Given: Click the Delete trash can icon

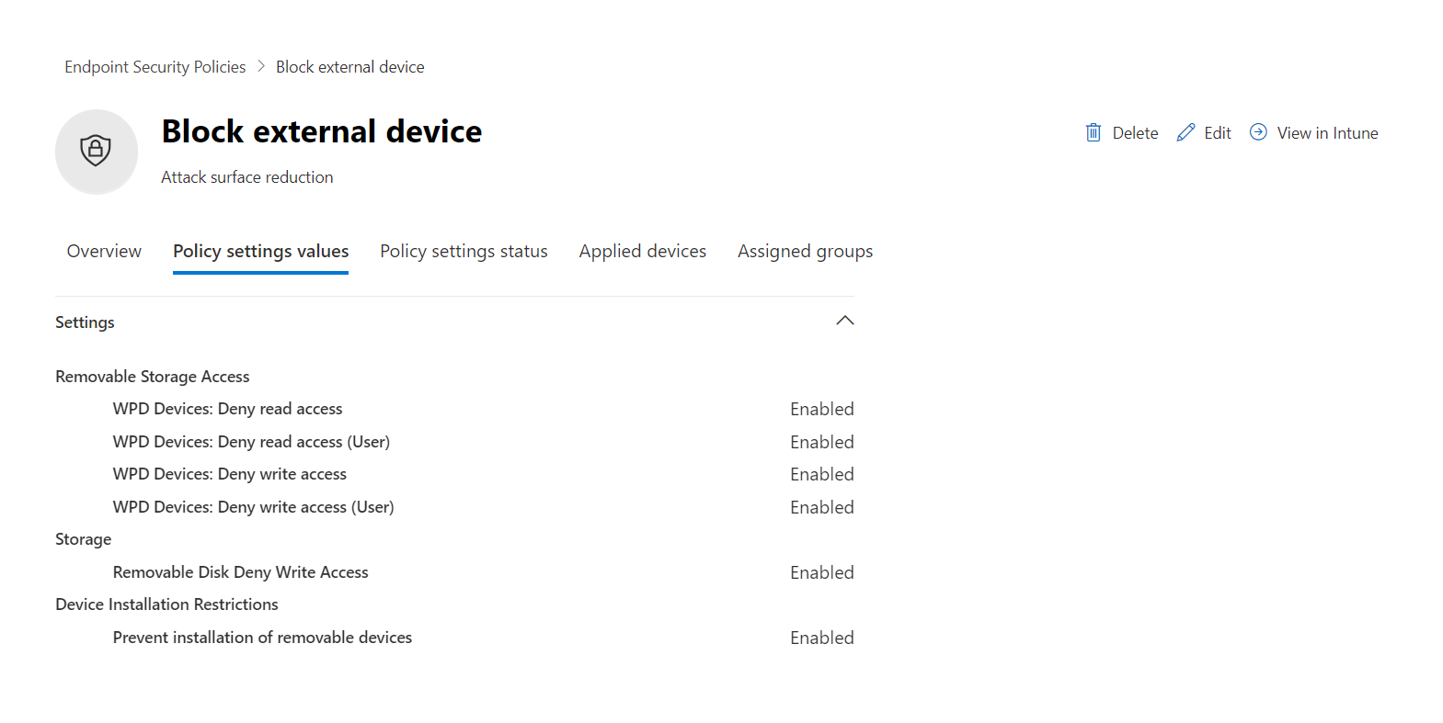Looking at the screenshot, I should tap(1093, 132).
